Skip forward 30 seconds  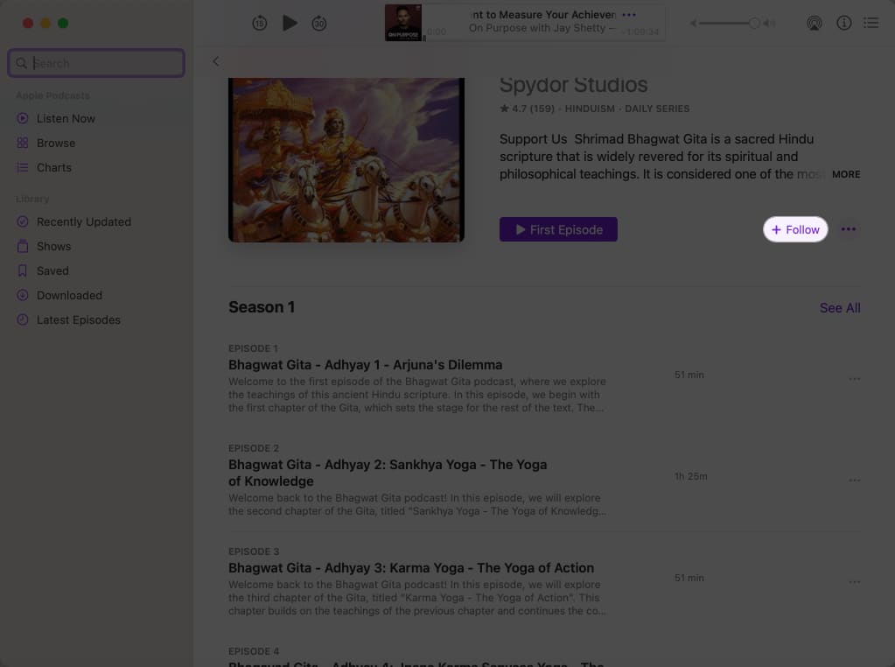pyautogui.click(x=319, y=24)
